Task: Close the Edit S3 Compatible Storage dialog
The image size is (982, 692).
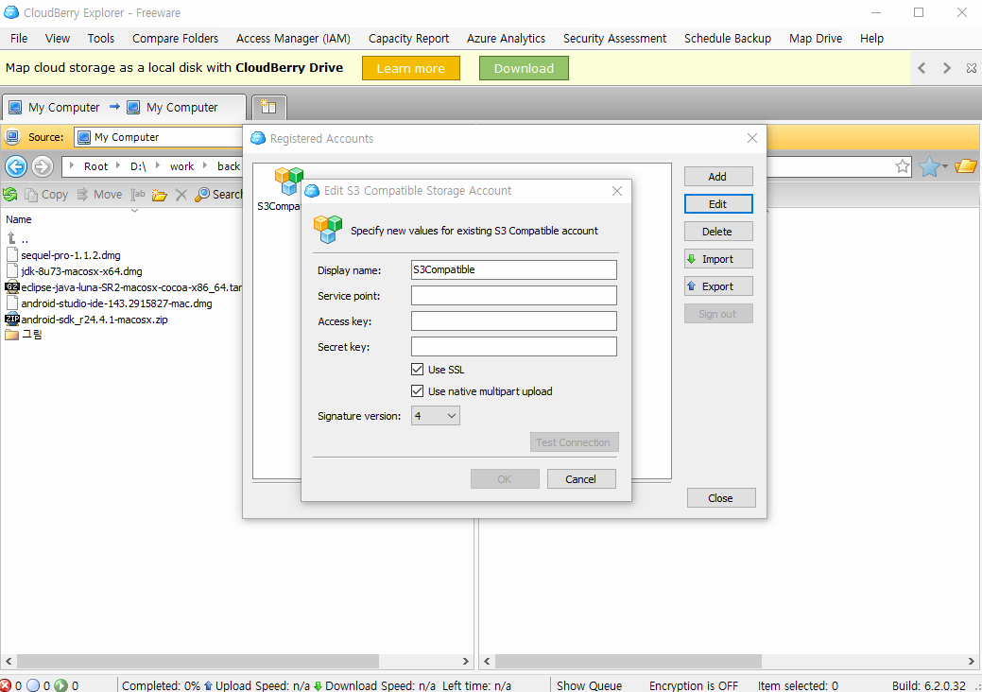Action: (617, 191)
